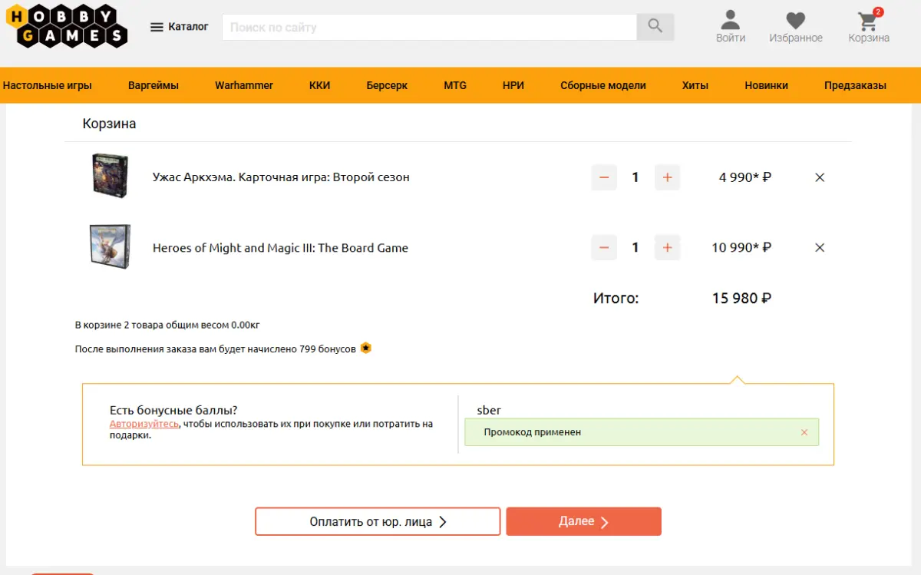The image size is (921, 575).
Task: Open Хиты category
Action: coord(695,85)
